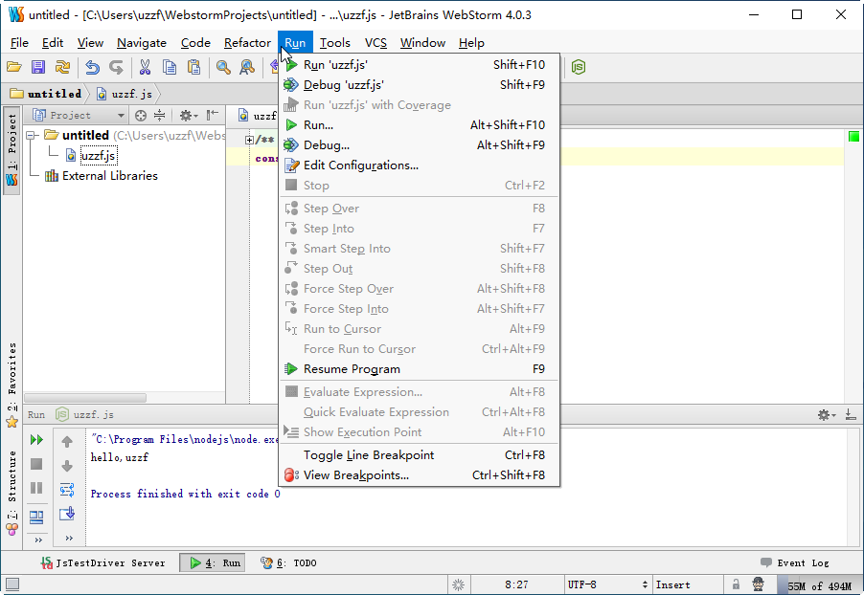
Task: Choose View Breakpoints... menu entry
Action: [x=419, y=475]
